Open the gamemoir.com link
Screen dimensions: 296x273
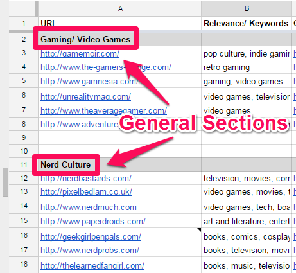[x=80, y=53]
